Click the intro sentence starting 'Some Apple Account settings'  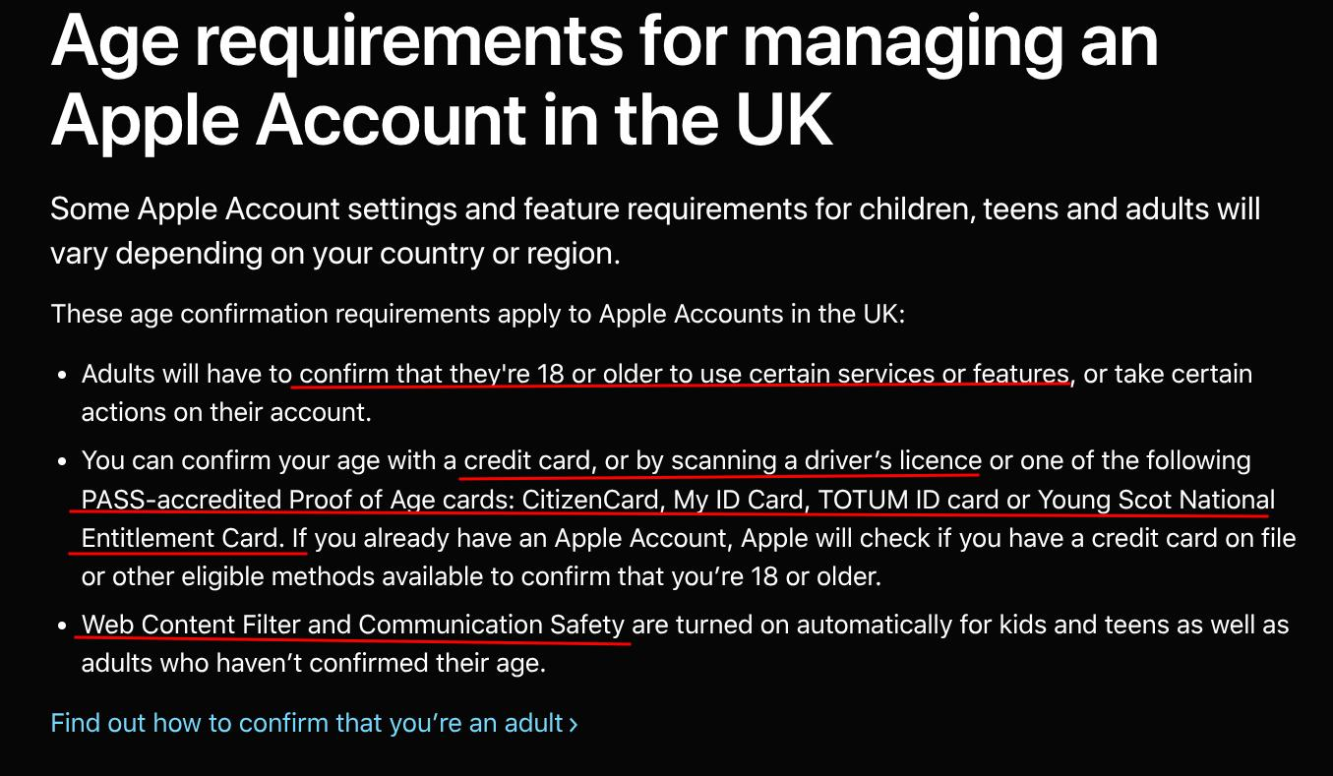[x=654, y=209]
